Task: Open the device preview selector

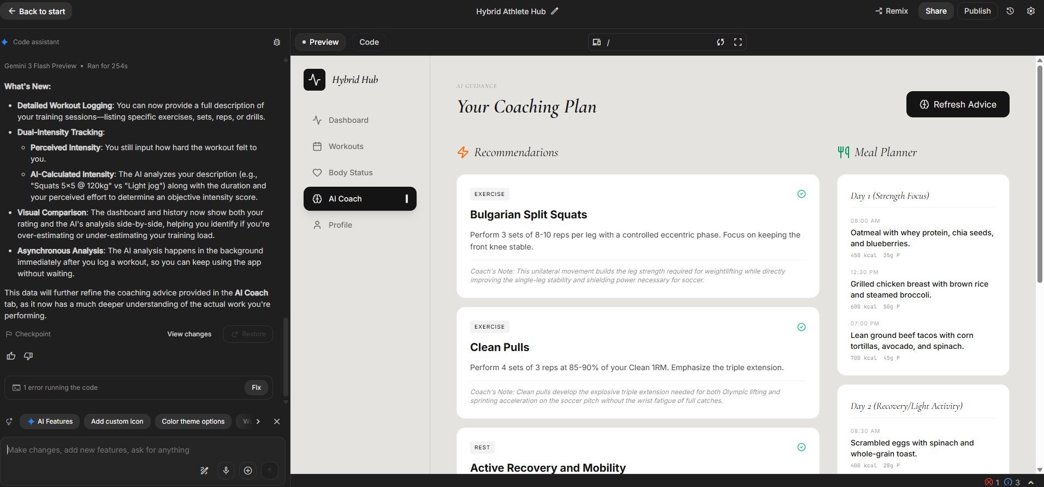Action: click(x=597, y=42)
